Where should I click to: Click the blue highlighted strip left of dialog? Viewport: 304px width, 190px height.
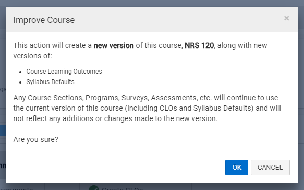click(3, 130)
